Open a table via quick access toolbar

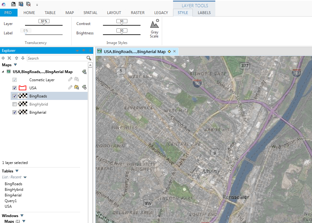13,4
